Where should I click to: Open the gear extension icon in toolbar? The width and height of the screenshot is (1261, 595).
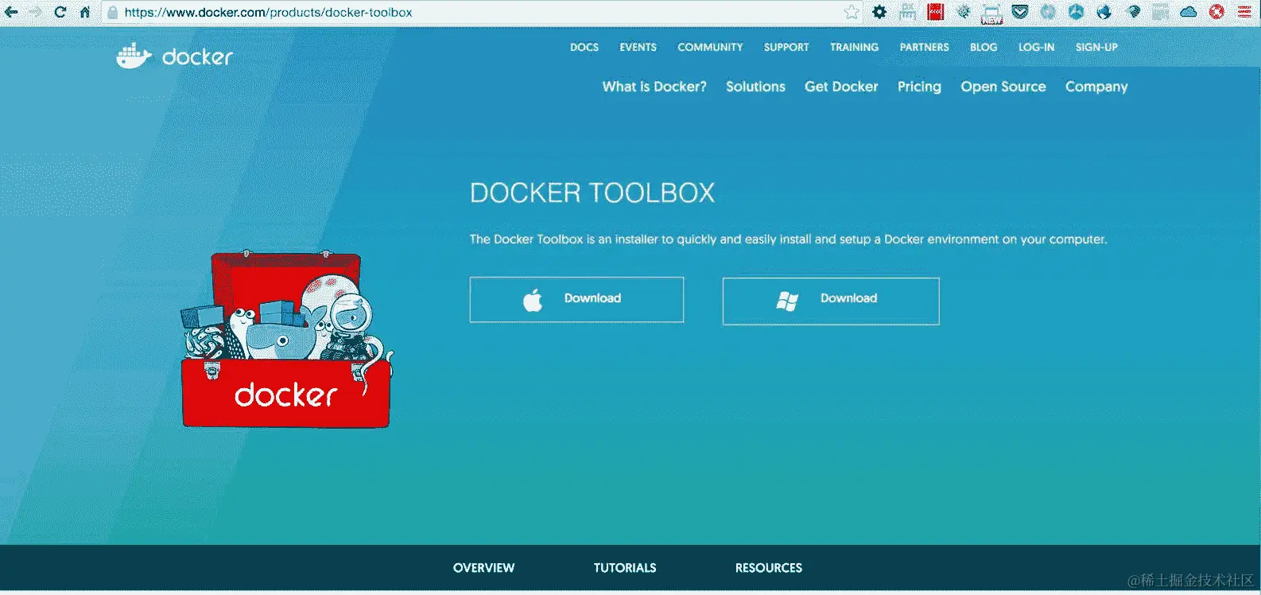pos(879,12)
